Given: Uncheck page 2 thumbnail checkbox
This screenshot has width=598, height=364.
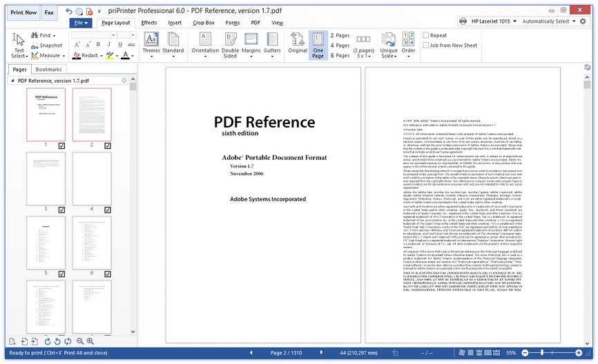Looking at the screenshot, I should (x=108, y=146).
